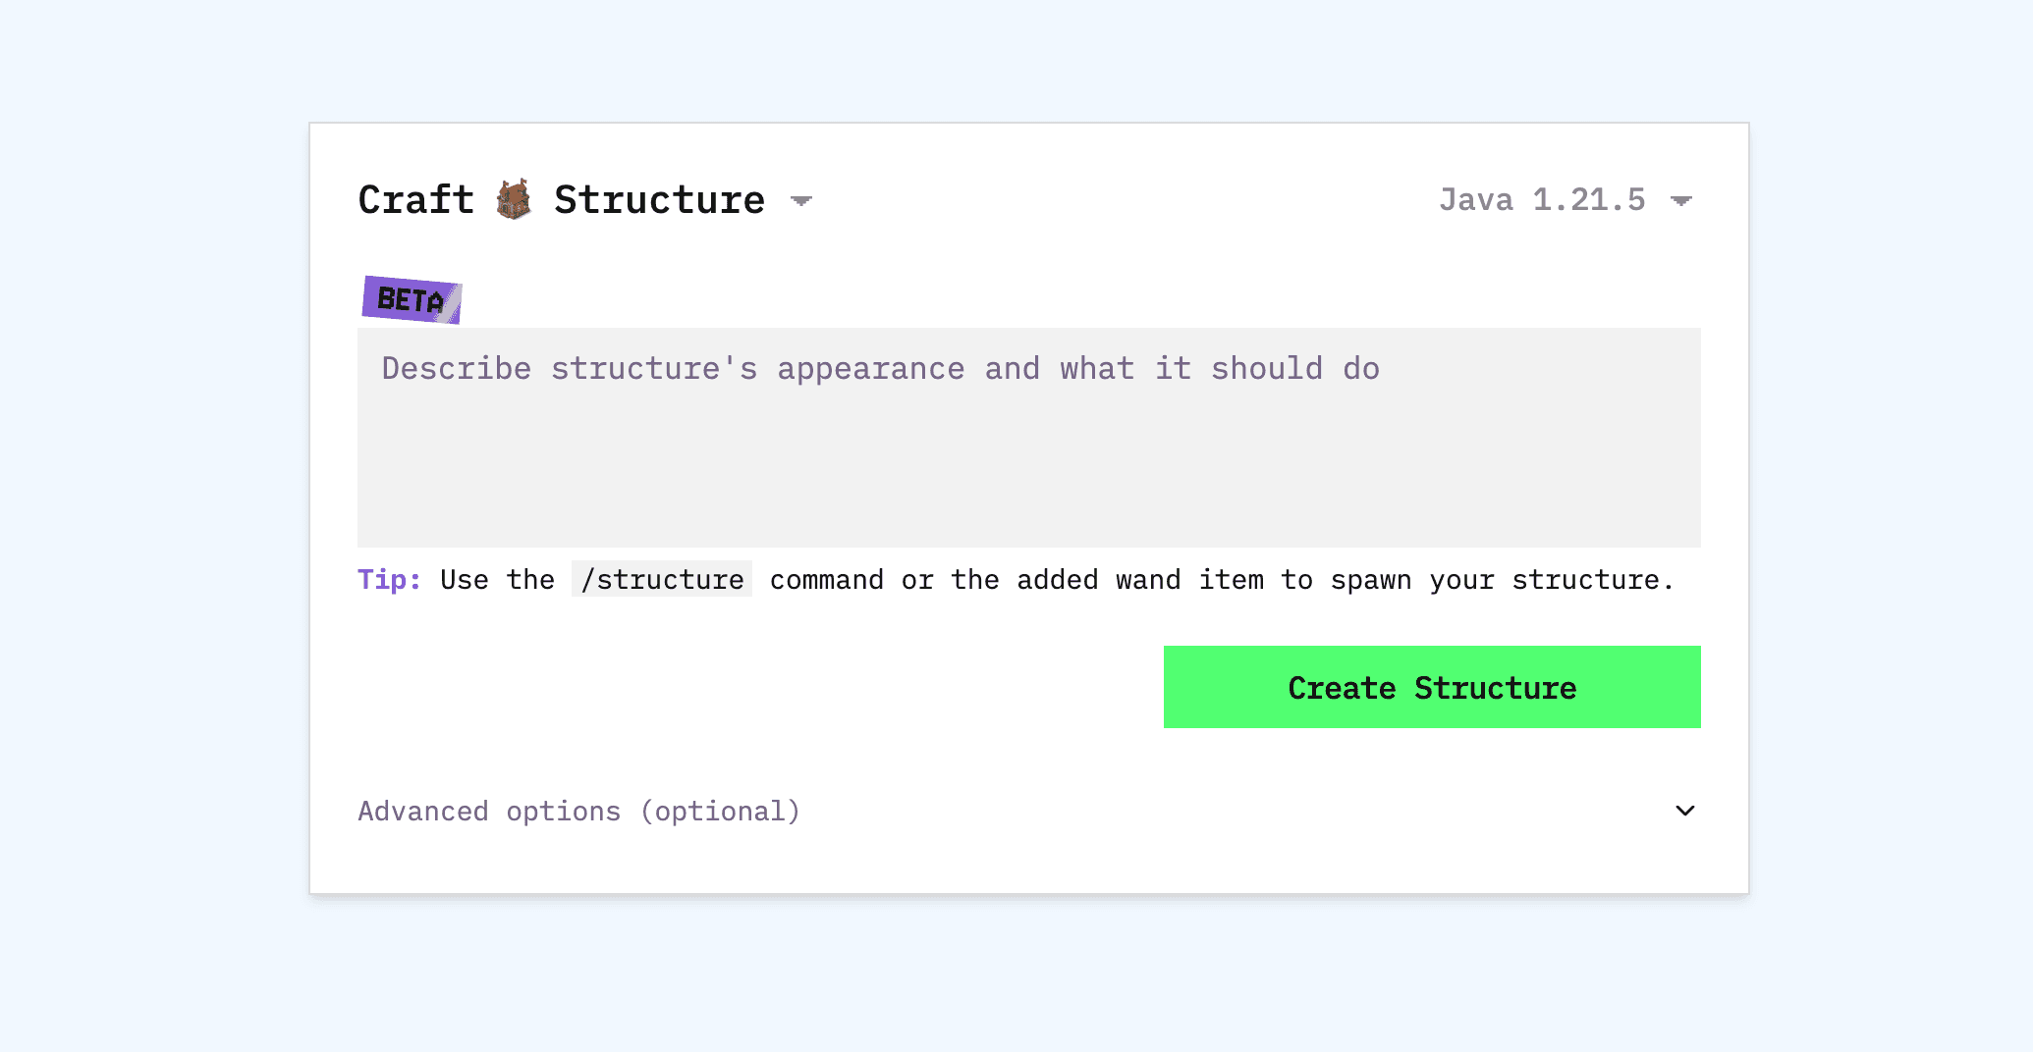Click the downward chevron on the far right

tap(1684, 811)
